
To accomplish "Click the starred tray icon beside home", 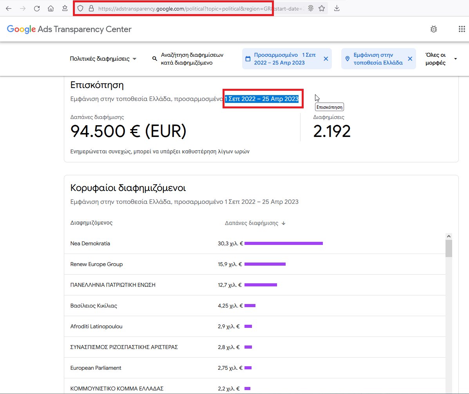I will point(65,8).
